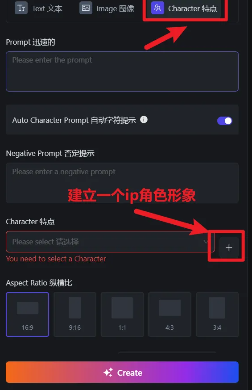
Task: Click the Character mode person icon
Action: [x=157, y=8]
